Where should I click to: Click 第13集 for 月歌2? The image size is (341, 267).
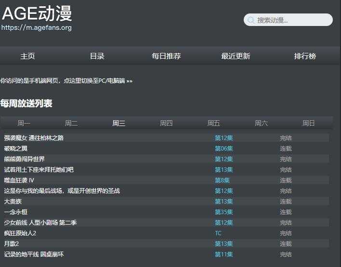pos(224,244)
